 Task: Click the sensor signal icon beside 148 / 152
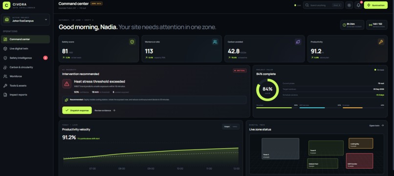pos(371,25)
